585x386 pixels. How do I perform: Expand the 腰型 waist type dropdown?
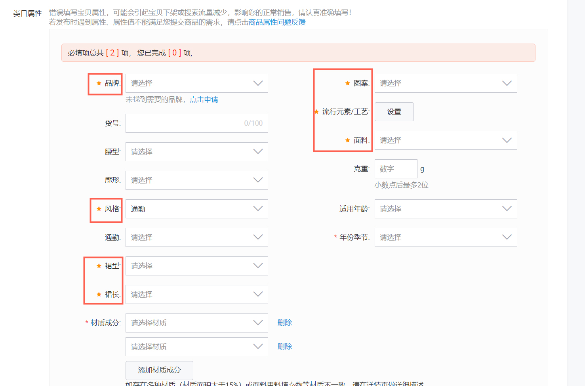[x=196, y=152]
